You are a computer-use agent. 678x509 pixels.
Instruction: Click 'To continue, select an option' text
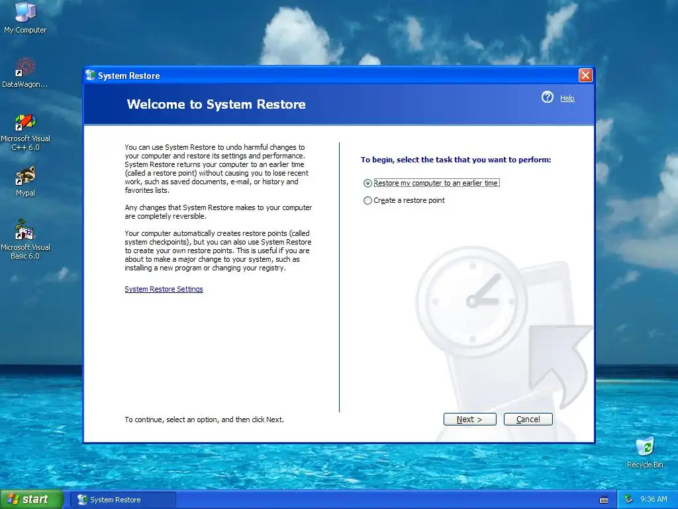coord(204,420)
